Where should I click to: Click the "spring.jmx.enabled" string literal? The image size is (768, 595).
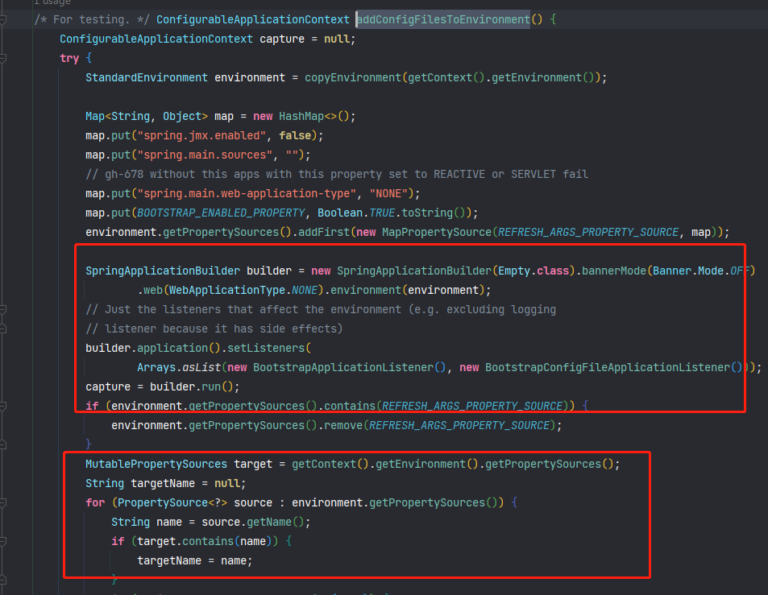tap(201, 135)
